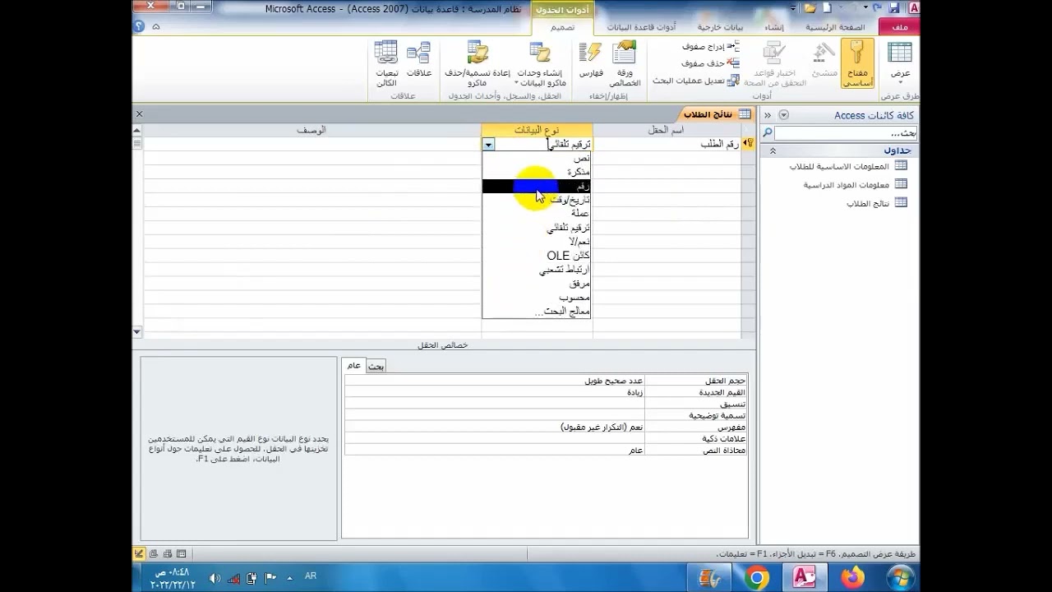This screenshot has width=1052, height=592.
Task: Open Google Chrome from the taskbar
Action: pos(756,578)
